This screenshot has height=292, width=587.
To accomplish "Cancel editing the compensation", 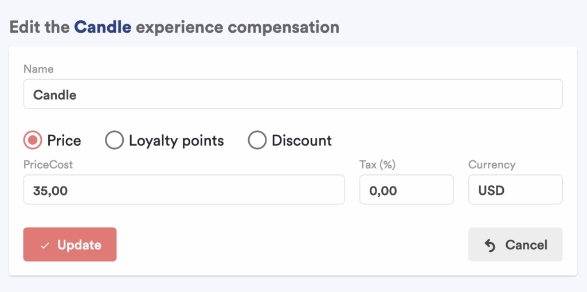I will 515,245.
